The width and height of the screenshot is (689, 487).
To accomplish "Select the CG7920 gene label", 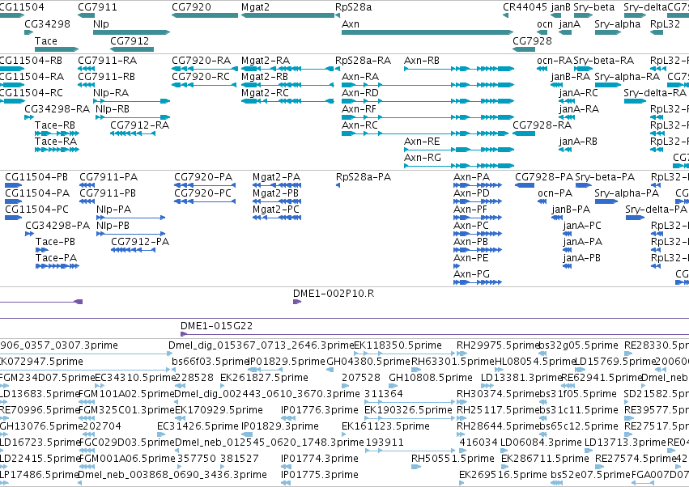I will pyautogui.click(x=191, y=7).
